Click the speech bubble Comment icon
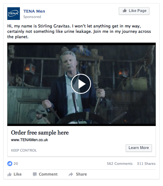 click(x=35, y=174)
